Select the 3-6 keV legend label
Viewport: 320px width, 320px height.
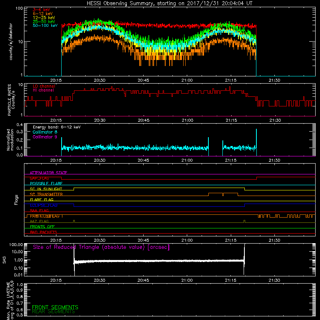42,10
